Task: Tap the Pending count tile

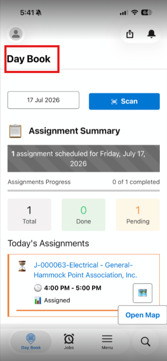Action: [138, 215]
